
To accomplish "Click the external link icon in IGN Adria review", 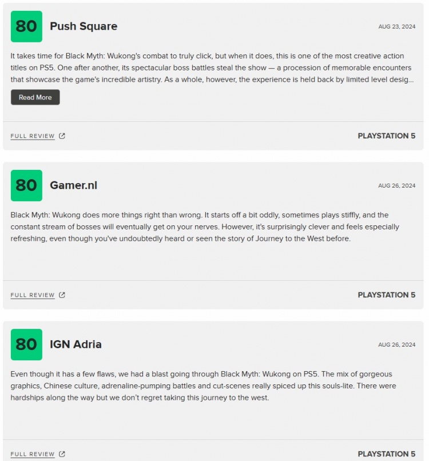I will pos(62,454).
